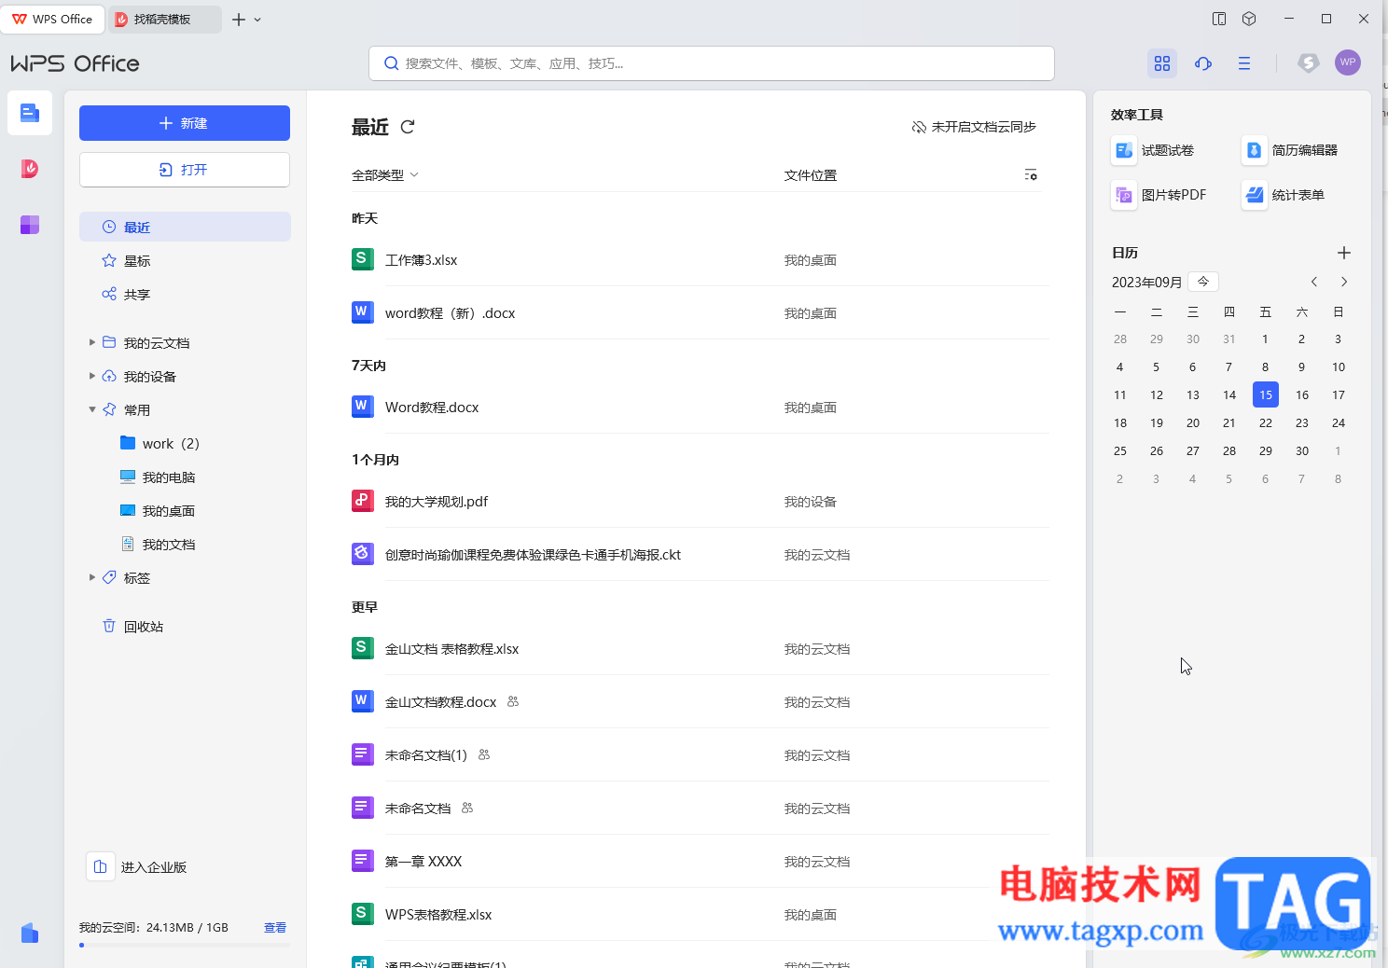Image resolution: width=1388 pixels, height=968 pixels.
Task: Open the Docer templates icon in the left rail
Action: click(30, 169)
